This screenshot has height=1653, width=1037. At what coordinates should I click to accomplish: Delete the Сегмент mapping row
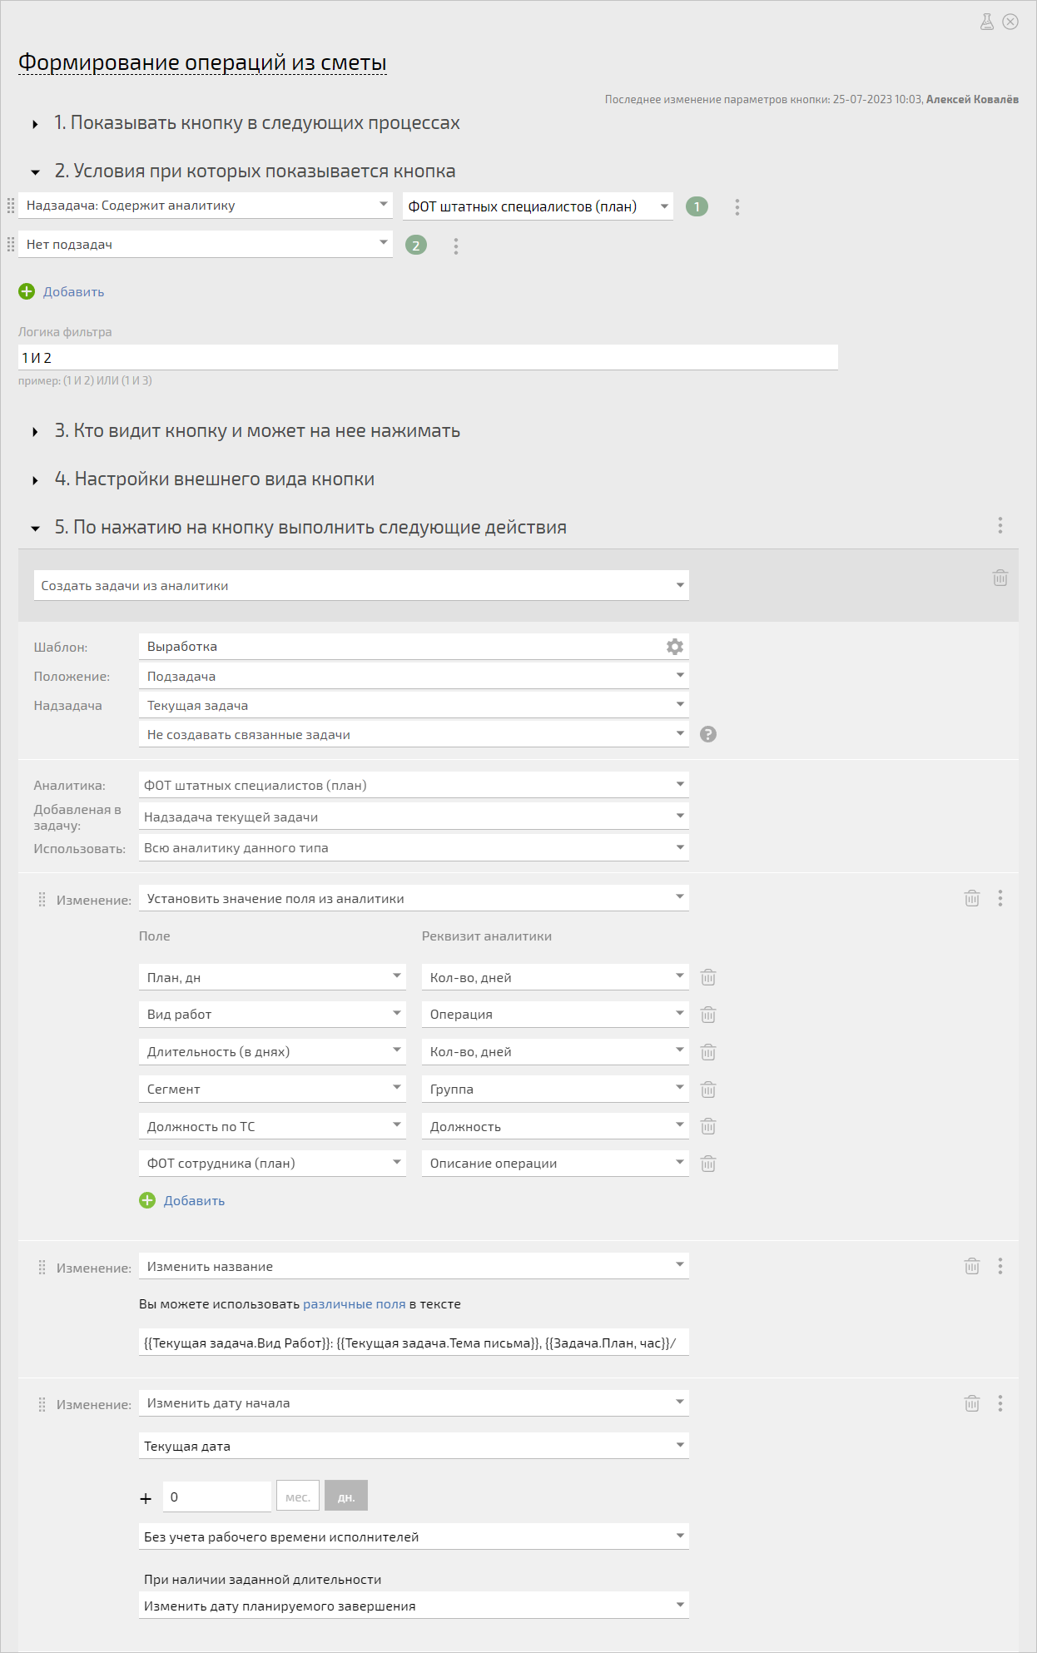708,1090
